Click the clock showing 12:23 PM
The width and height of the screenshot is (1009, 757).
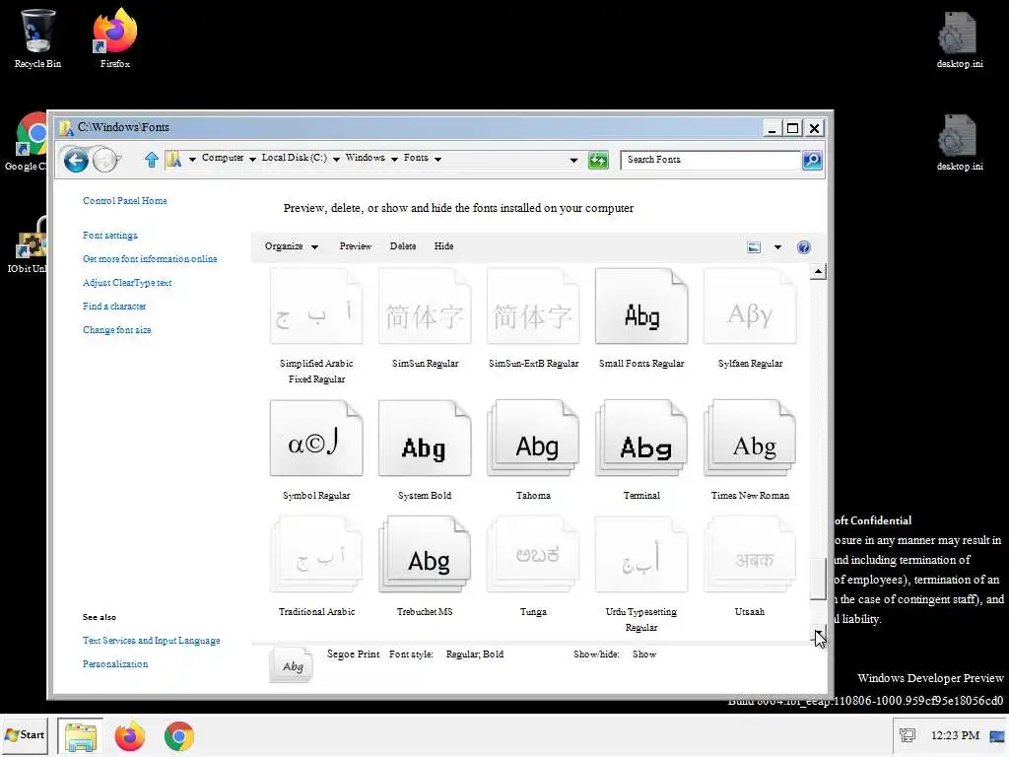point(955,735)
